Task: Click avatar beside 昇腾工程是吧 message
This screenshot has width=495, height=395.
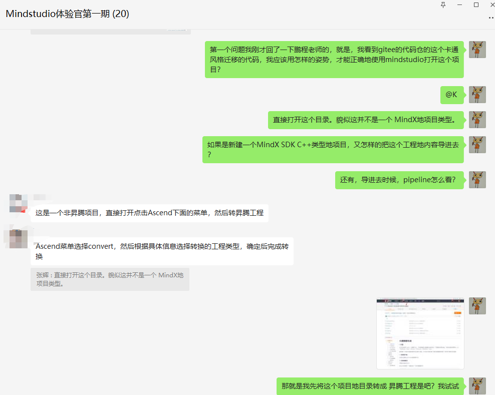Action: click(x=477, y=386)
